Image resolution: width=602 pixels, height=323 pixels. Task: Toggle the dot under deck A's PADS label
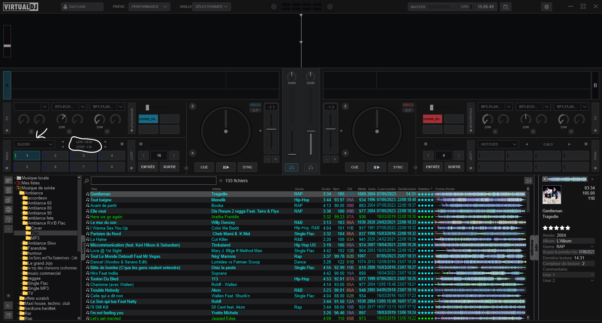[7, 168]
